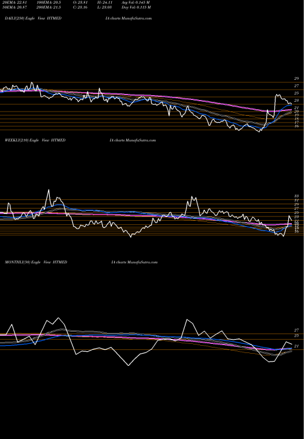Click the 50EMA value label
The image size is (304, 439).
(16, 7)
